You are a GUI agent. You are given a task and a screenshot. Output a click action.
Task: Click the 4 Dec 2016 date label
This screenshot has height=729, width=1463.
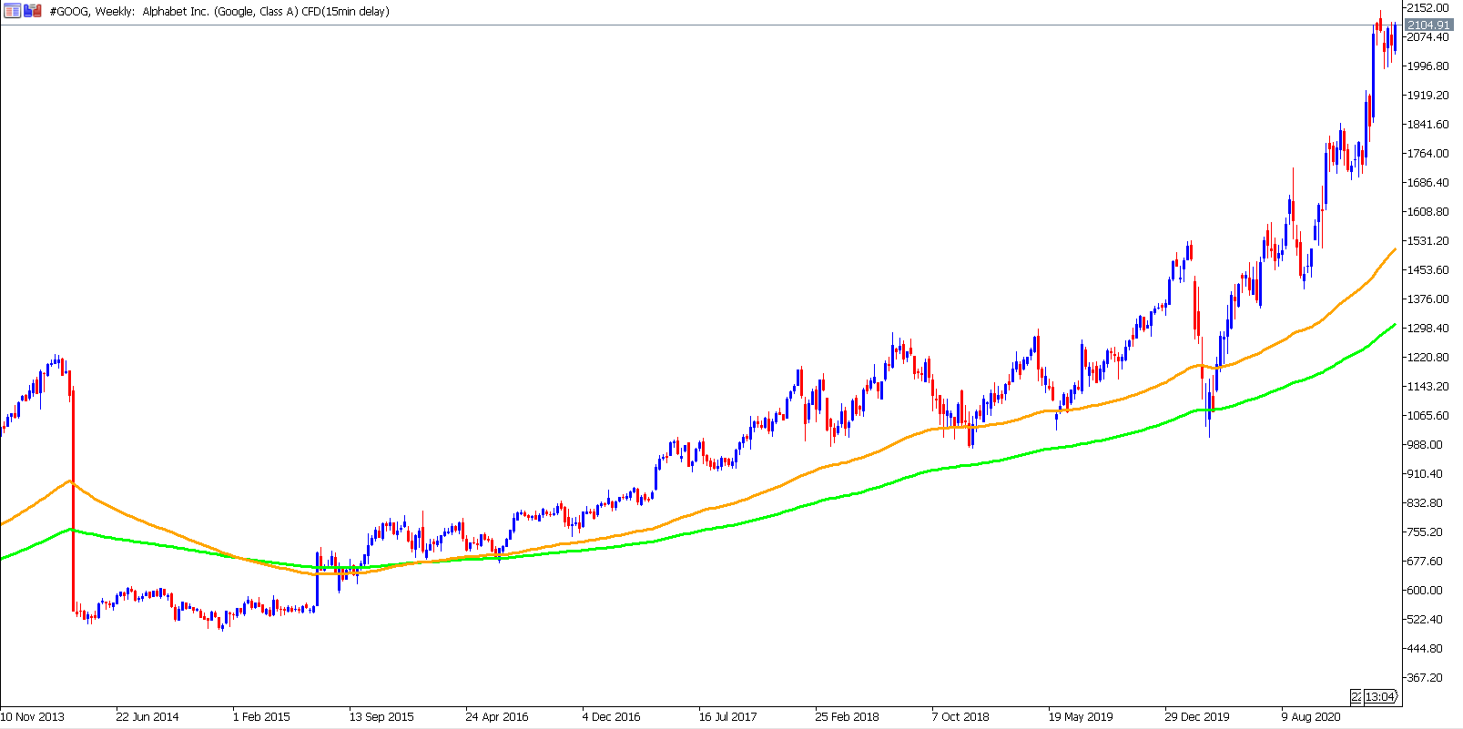pos(611,716)
